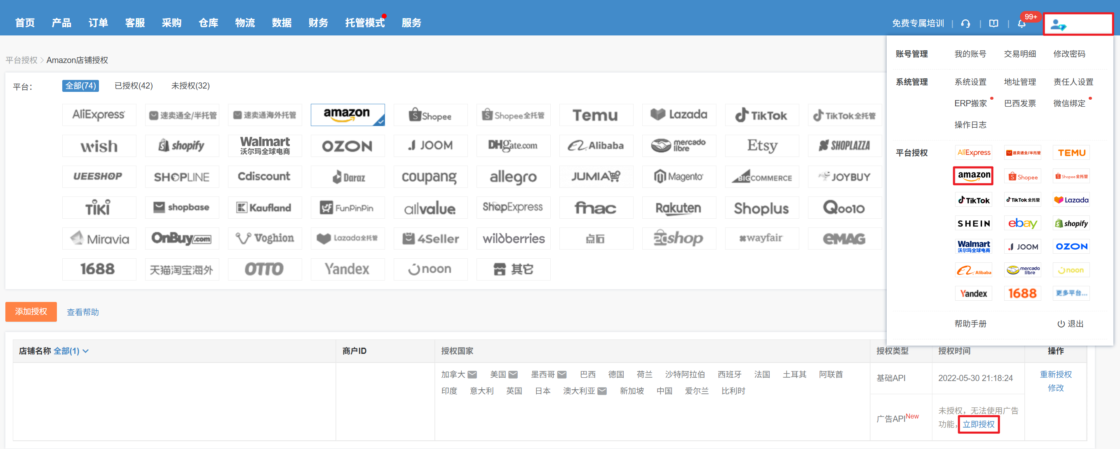
Task: Click 重新授权 in the operations column
Action: pyautogui.click(x=1055, y=374)
